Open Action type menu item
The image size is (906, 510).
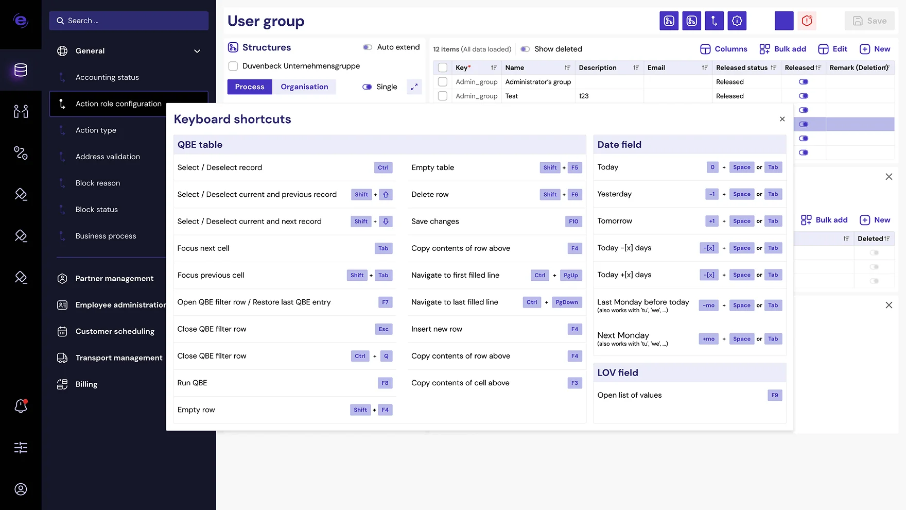tap(96, 130)
